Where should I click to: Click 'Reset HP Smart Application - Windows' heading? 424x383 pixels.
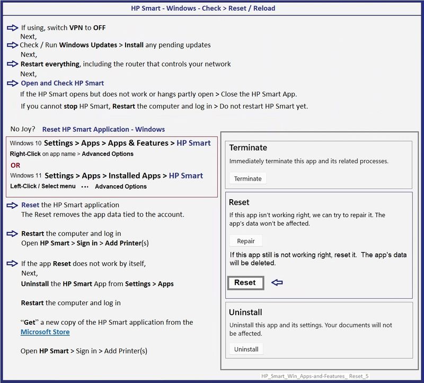point(103,129)
